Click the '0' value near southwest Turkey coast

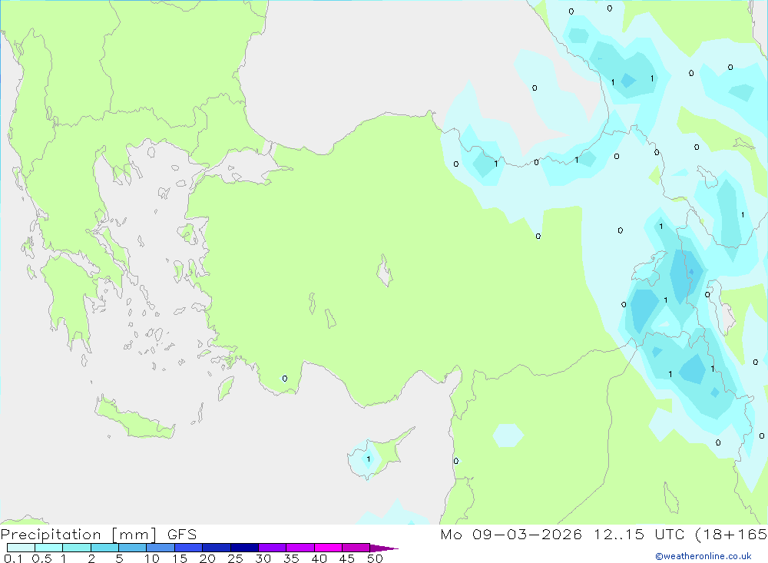[x=285, y=378]
